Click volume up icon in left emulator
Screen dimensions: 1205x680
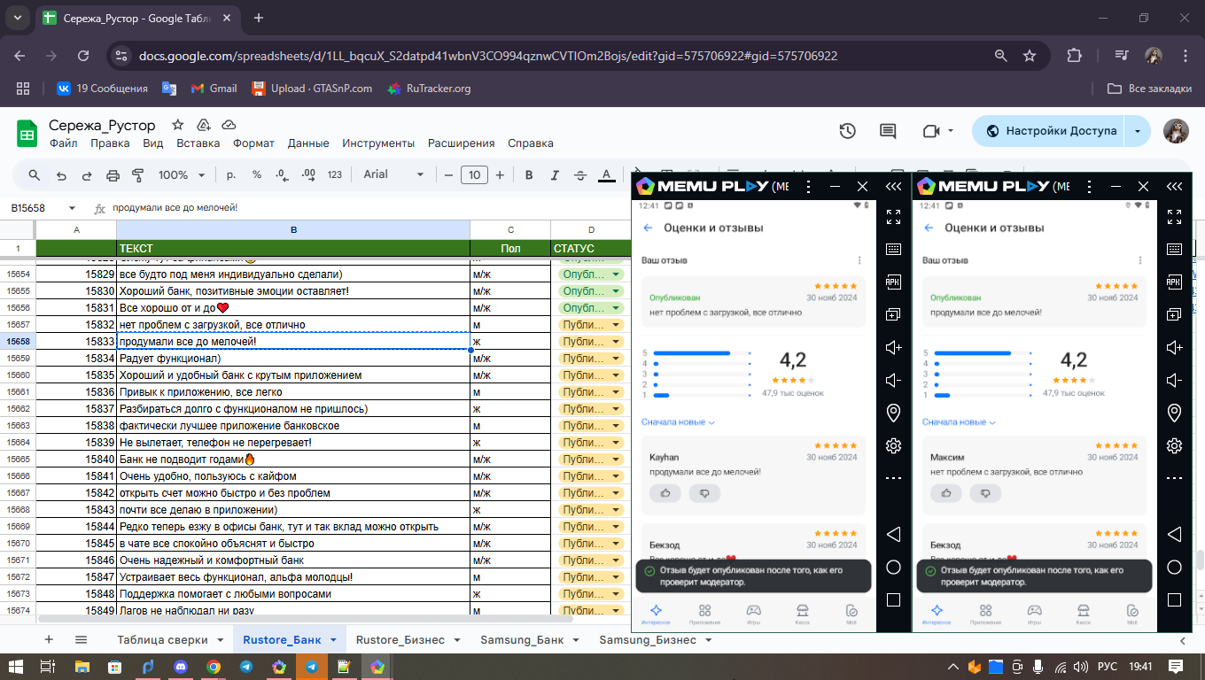[893, 347]
